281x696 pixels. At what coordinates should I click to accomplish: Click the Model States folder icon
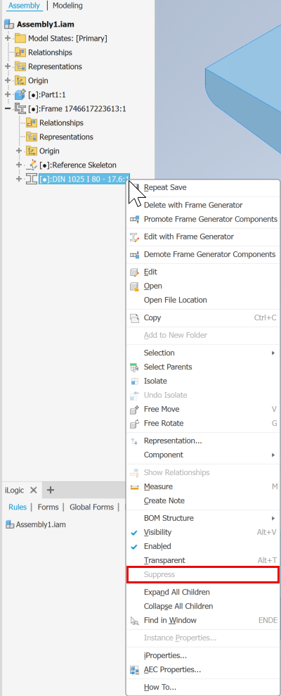coord(20,38)
